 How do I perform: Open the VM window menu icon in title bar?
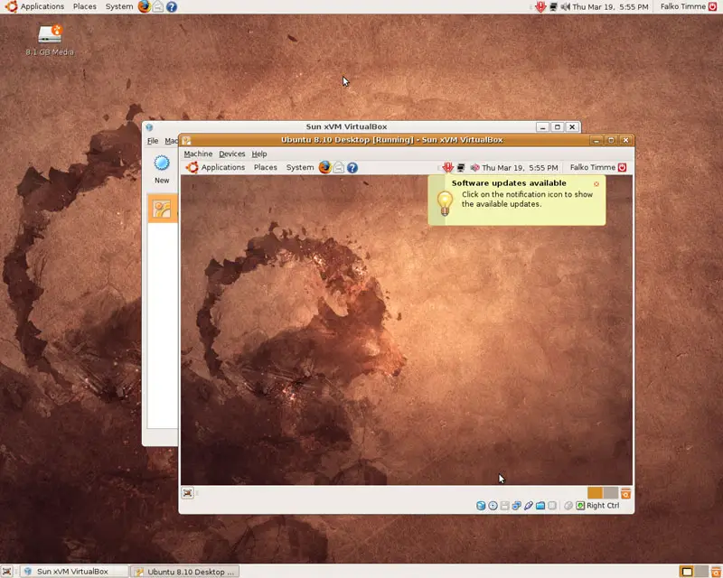(186, 140)
